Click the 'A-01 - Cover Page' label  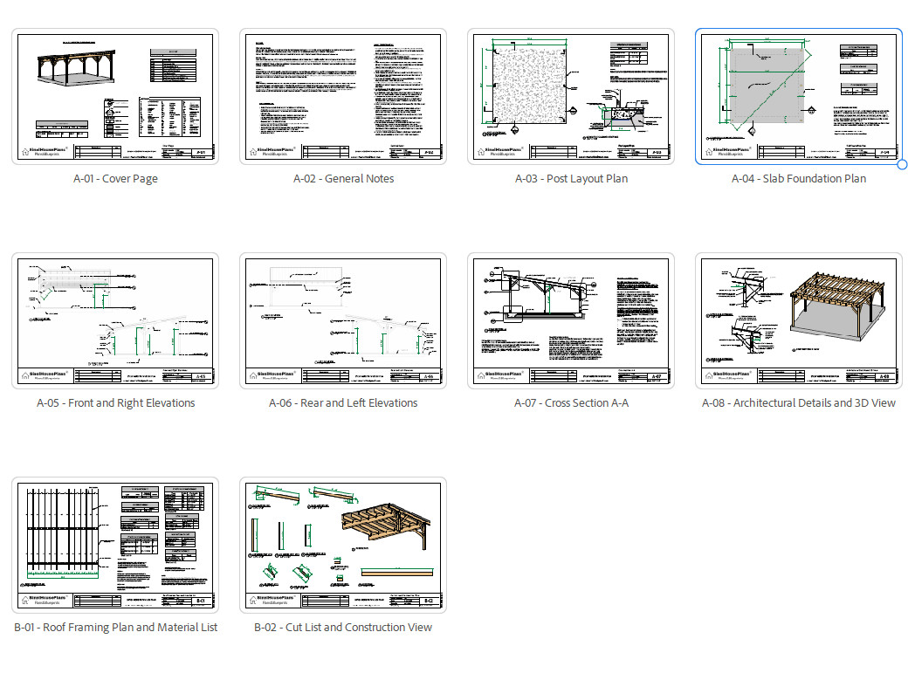coord(115,179)
